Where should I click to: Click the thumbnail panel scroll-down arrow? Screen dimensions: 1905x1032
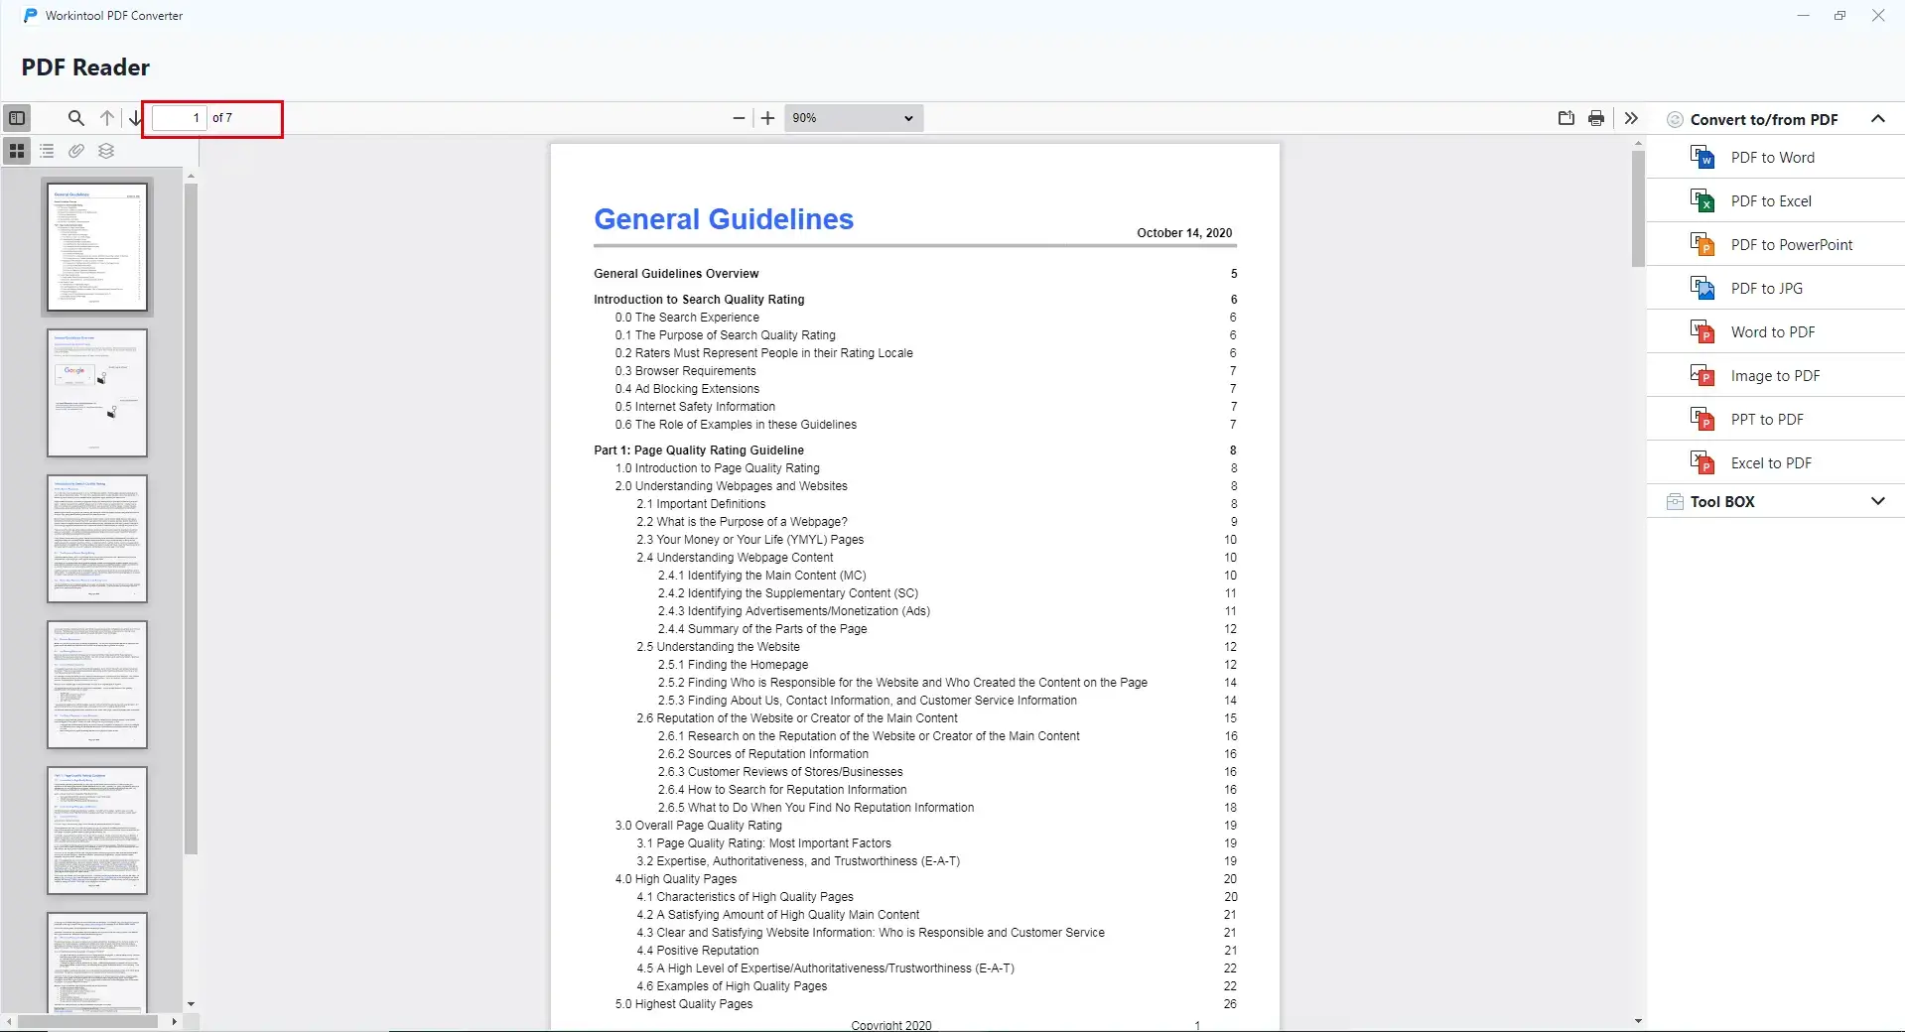click(x=191, y=1004)
